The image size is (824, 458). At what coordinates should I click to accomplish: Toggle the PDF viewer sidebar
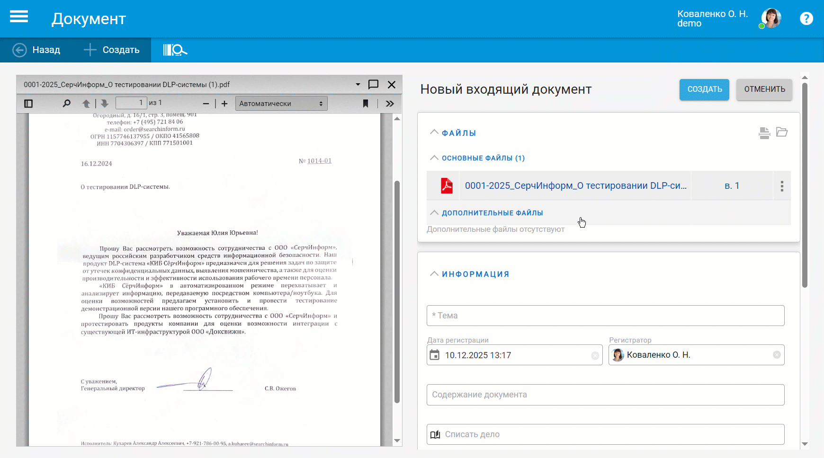pos(28,104)
